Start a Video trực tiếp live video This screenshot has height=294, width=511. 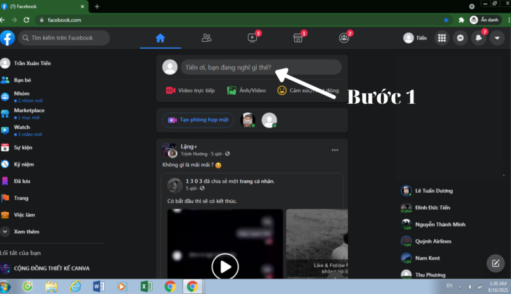pos(191,90)
